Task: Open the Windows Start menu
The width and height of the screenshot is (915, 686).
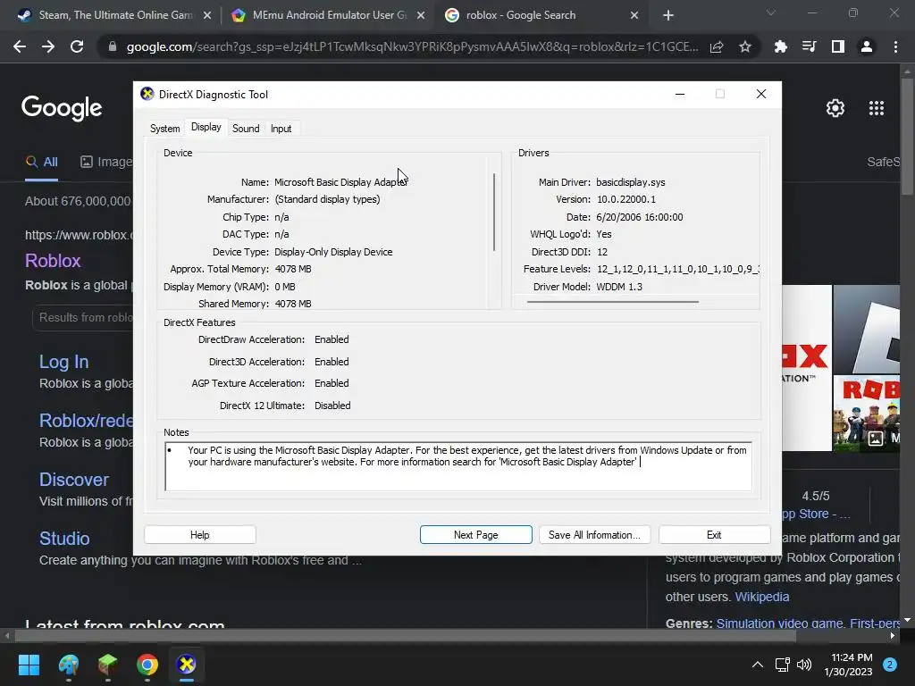Action: [29, 665]
